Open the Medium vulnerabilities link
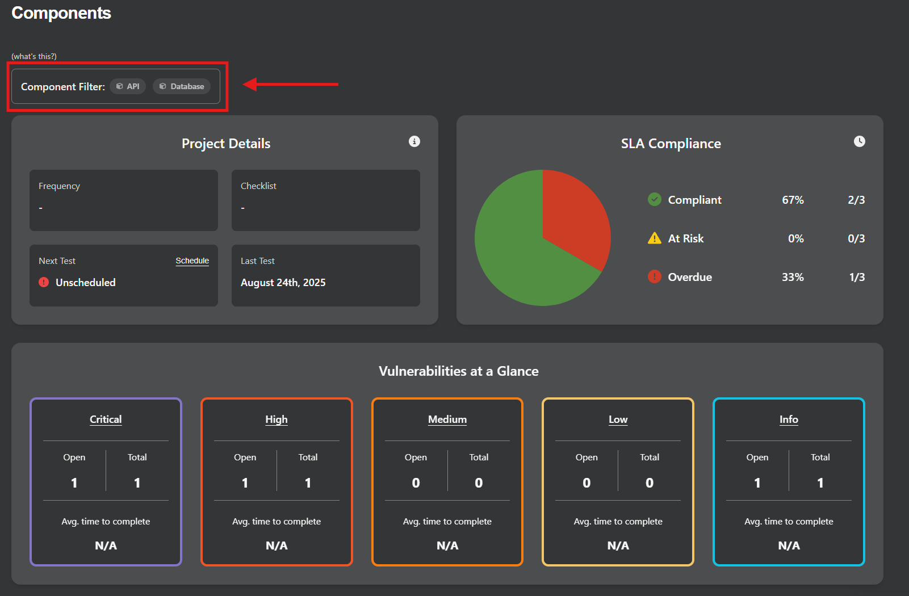The height and width of the screenshot is (596, 909). tap(447, 419)
